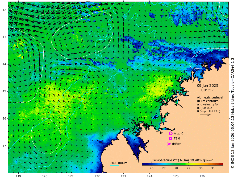The height and width of the screenshot is (181, 234).
Task: Click the cyan 200m isobath legend line
Action: tap(115, 166)
